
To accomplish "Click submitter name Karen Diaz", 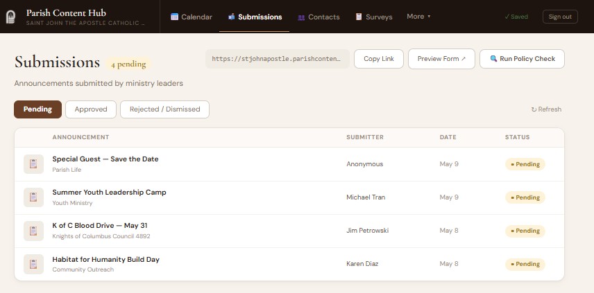I will [362, 264].
